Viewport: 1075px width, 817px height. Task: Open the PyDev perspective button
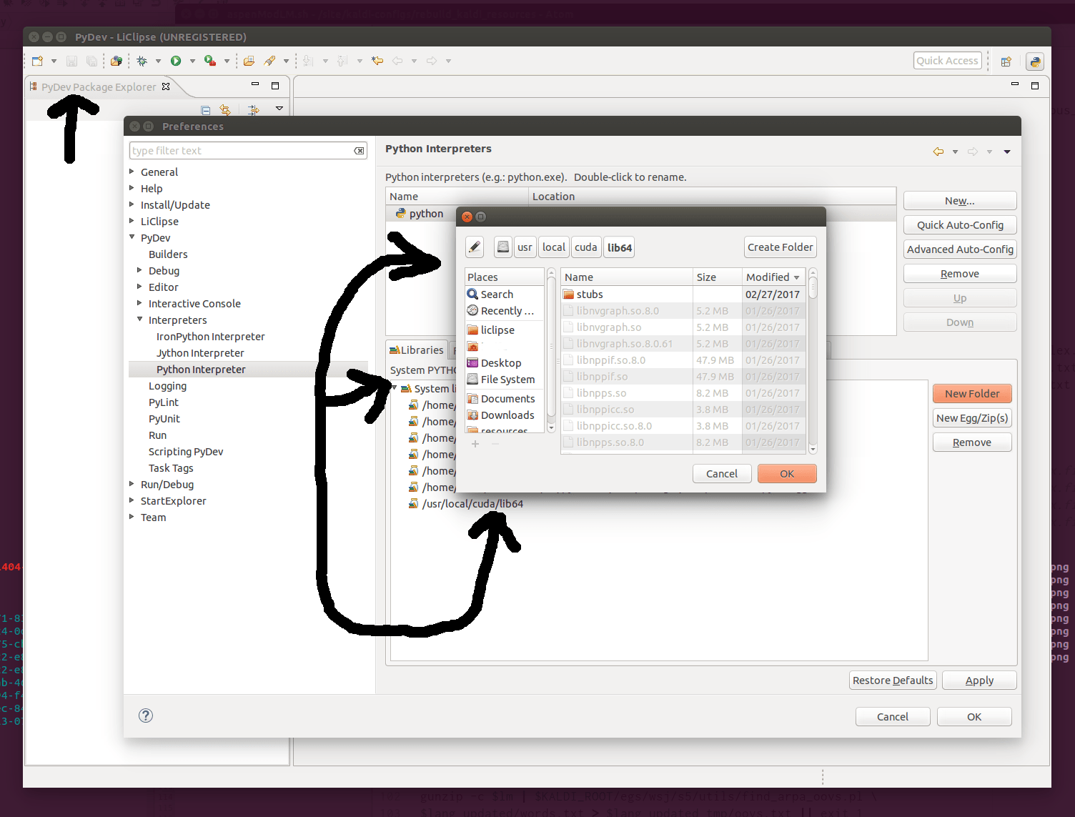click(x=1035, y=61)
